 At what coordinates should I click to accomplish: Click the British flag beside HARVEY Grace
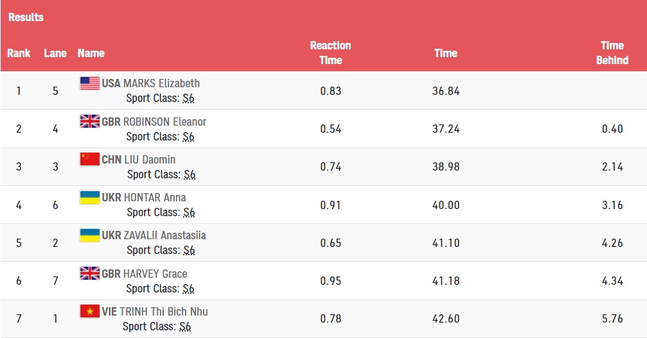tap(89, 273)
